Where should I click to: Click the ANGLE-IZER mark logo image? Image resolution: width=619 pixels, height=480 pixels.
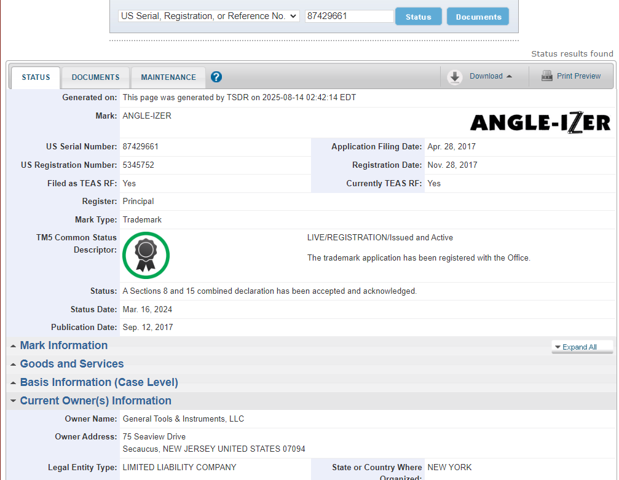(x=540, y=123)
